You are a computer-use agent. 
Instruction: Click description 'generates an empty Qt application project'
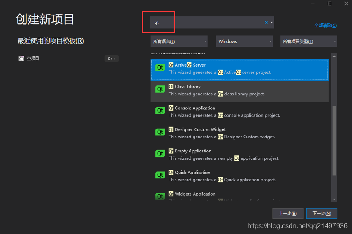click(x=236, y=158)
